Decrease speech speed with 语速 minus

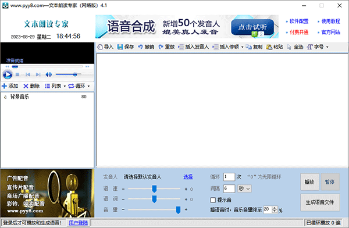click(123, 189)
